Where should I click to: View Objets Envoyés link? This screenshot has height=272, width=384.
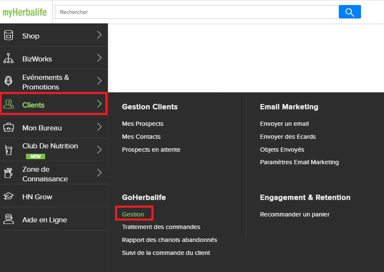tap(282, 150)
